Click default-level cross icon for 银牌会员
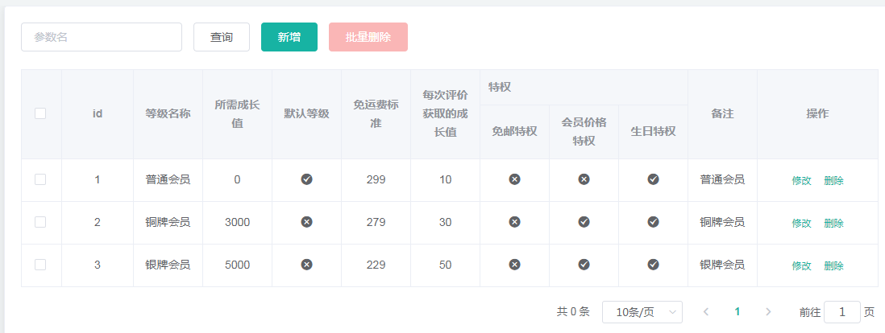This screenshot has height=333, width=885. pos(306,264)
